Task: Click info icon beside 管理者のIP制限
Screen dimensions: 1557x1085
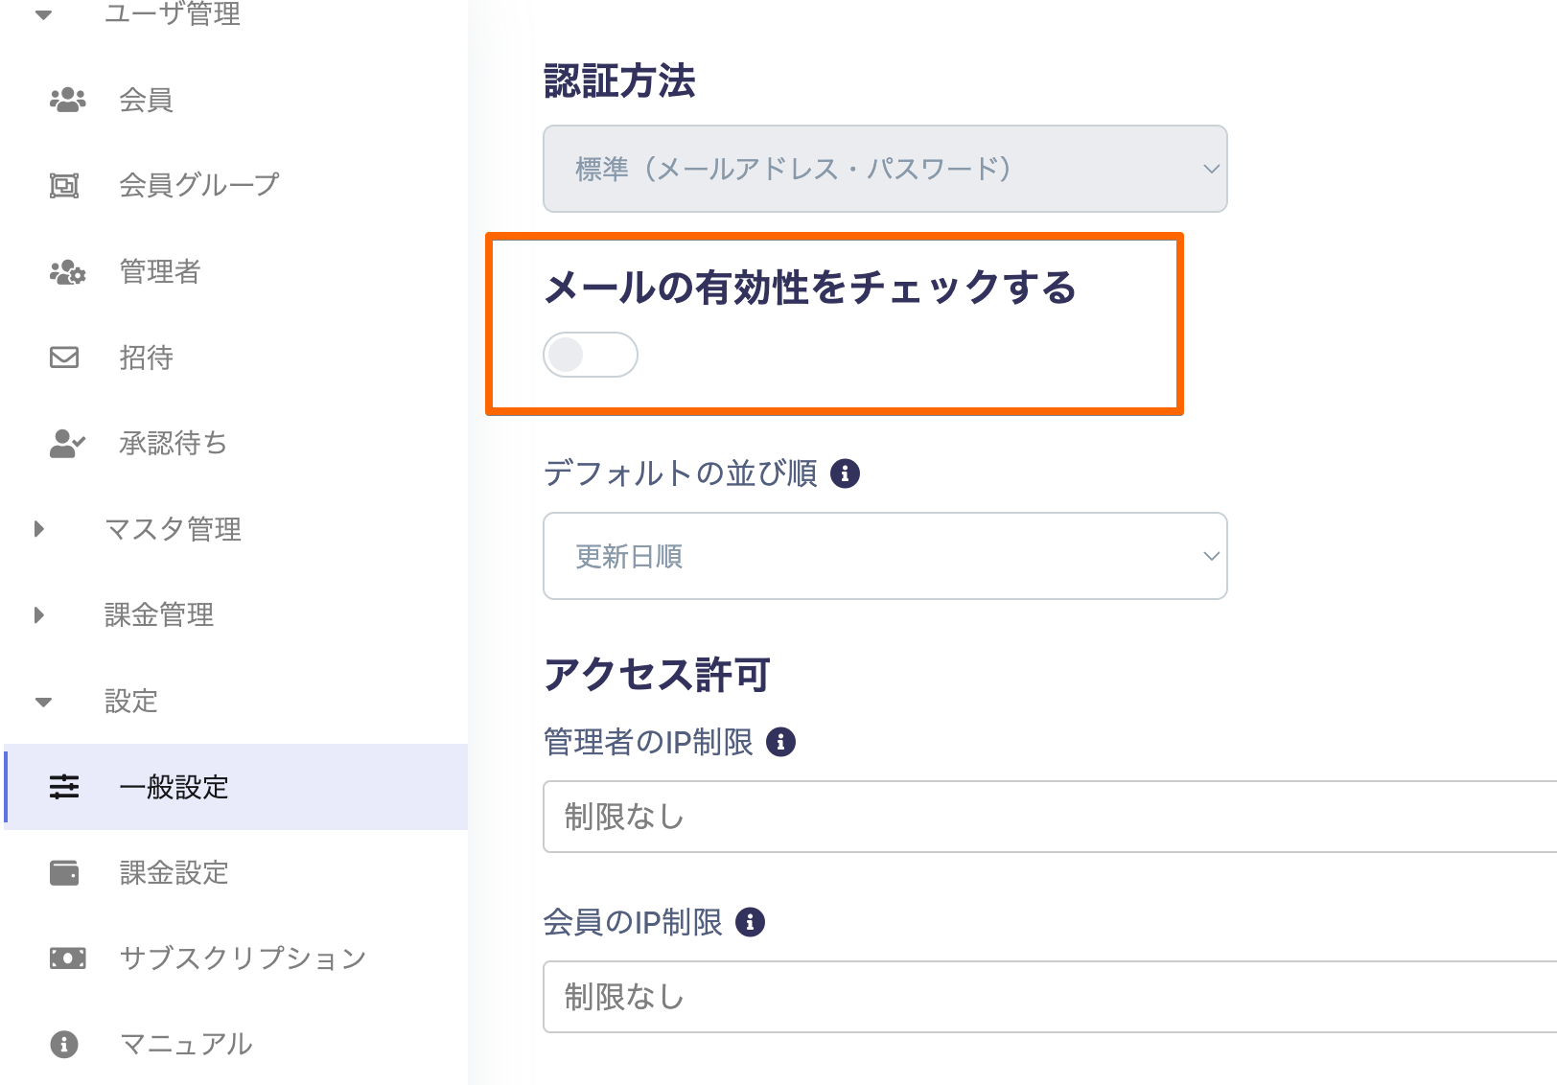Action: (x=781, y=742)
